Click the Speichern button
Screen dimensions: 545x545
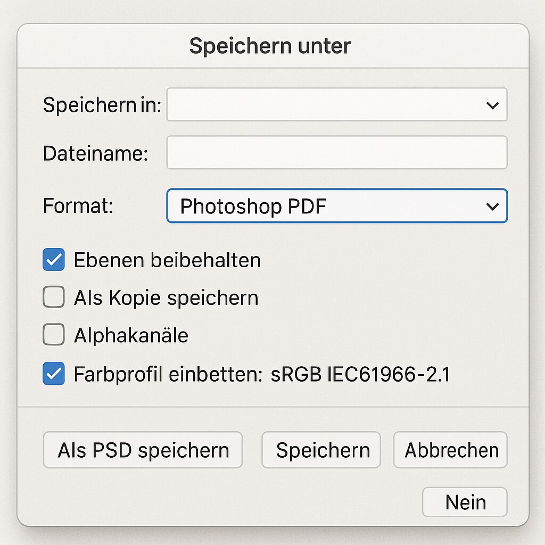click(321, 450)
